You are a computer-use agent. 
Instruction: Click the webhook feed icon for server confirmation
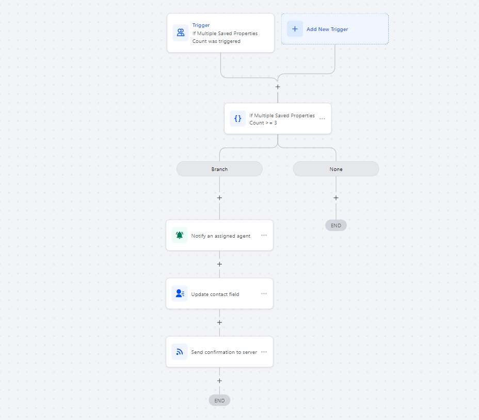pos(179,352)
